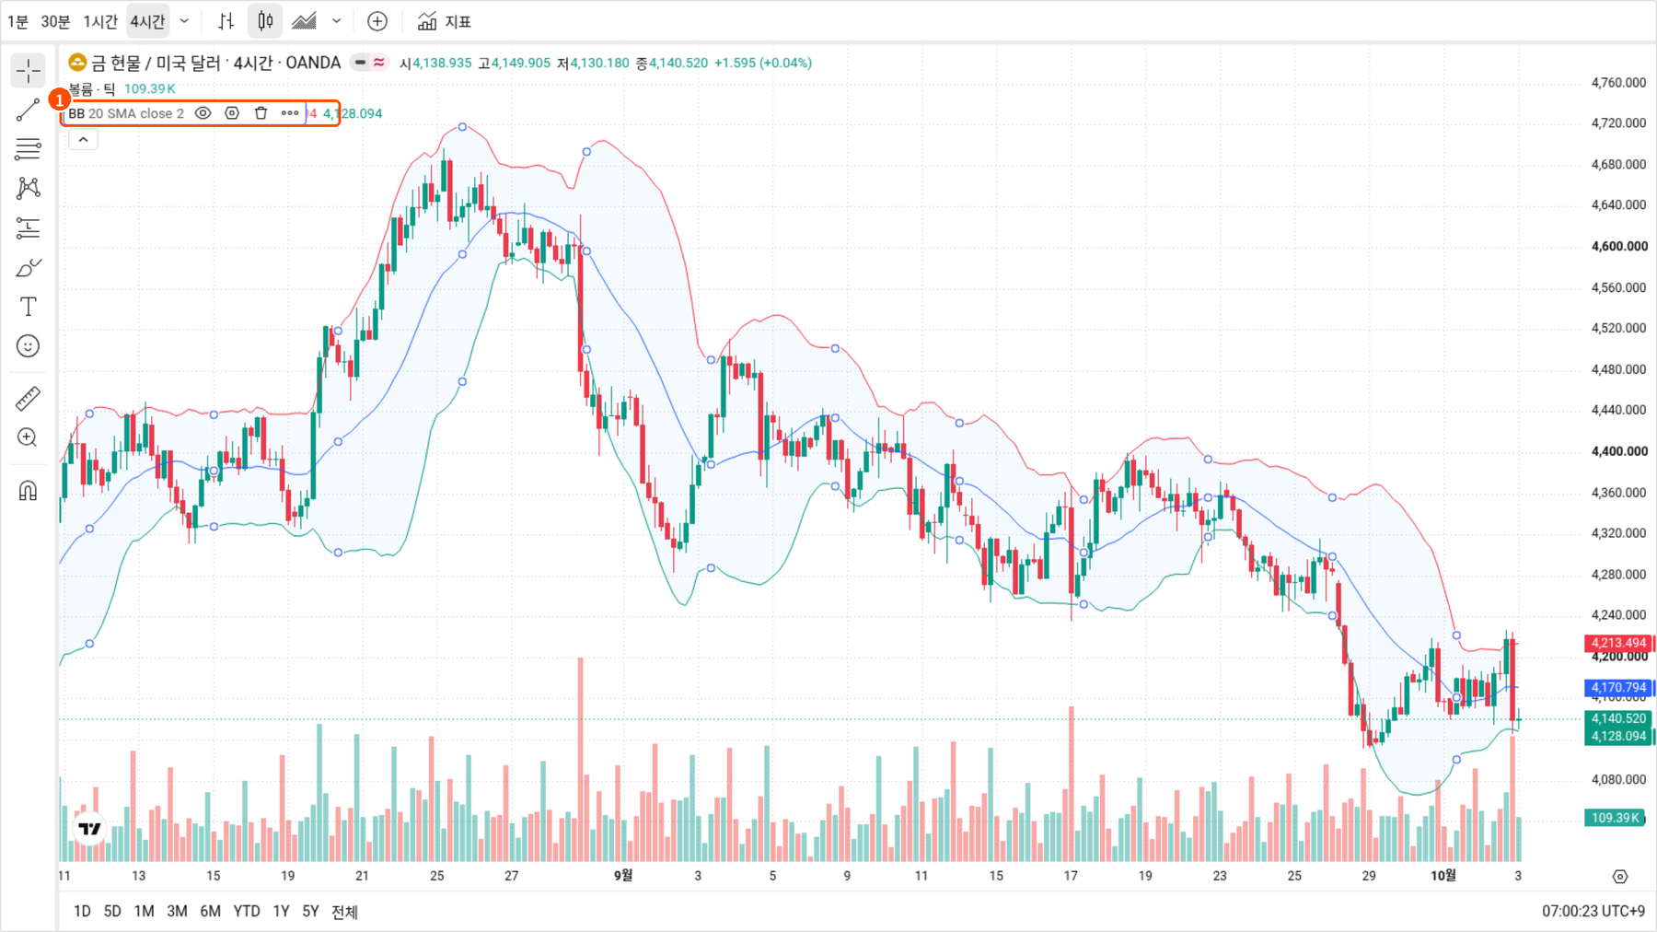
Task: Set range to 3M
Action: tap(177, 911)
